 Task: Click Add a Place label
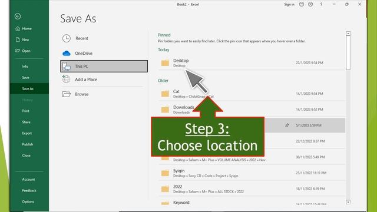86,79
